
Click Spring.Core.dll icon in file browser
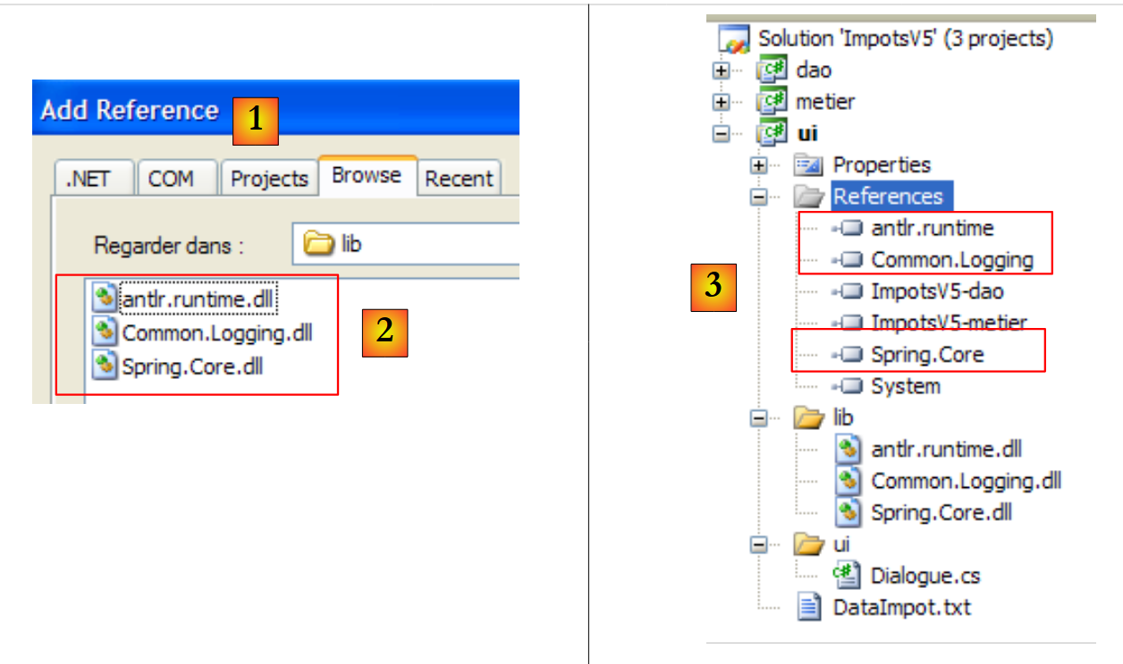(106, 366)
